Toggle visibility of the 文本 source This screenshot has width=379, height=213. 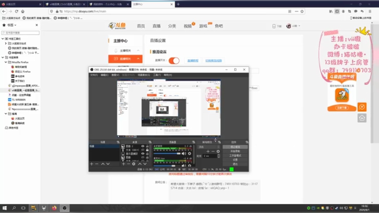[143, 150]
